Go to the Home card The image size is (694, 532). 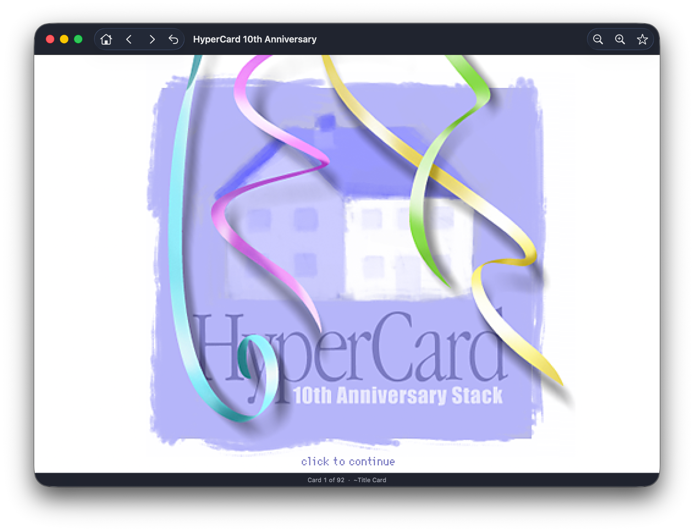[x=106, y=39]
